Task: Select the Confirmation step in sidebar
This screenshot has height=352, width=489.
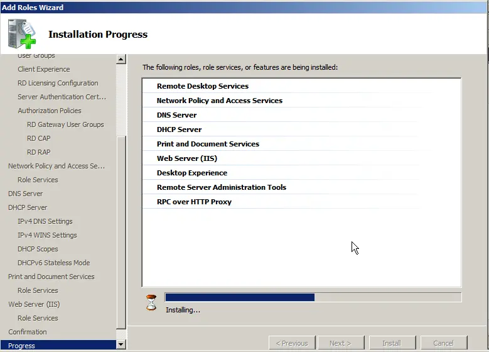Action: click(28, 332)
